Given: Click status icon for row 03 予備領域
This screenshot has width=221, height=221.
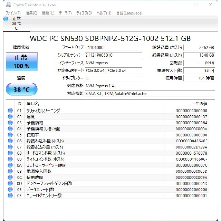Looking at the screenshot, I should (x=10, y=123).
